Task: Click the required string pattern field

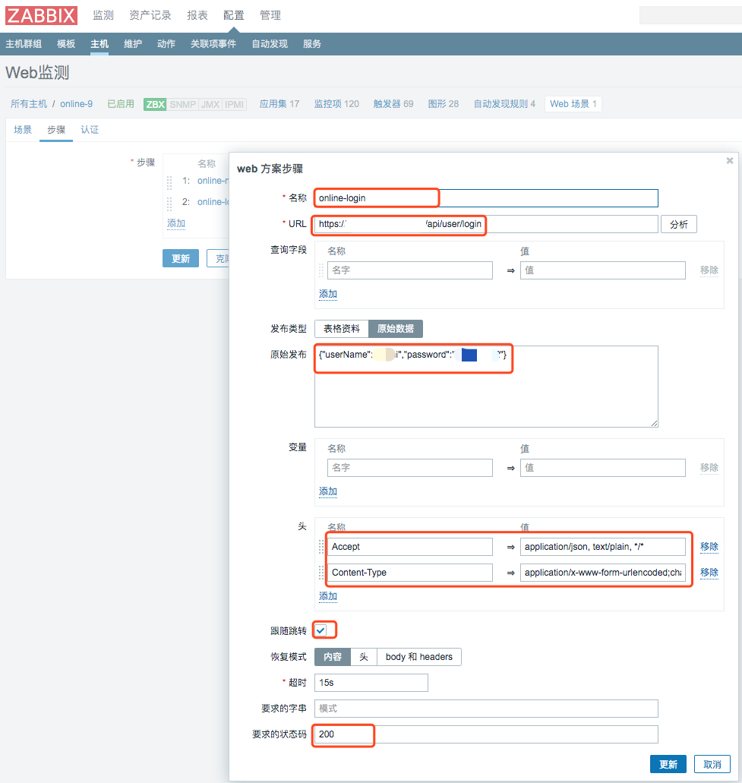Action: [486, 709]
